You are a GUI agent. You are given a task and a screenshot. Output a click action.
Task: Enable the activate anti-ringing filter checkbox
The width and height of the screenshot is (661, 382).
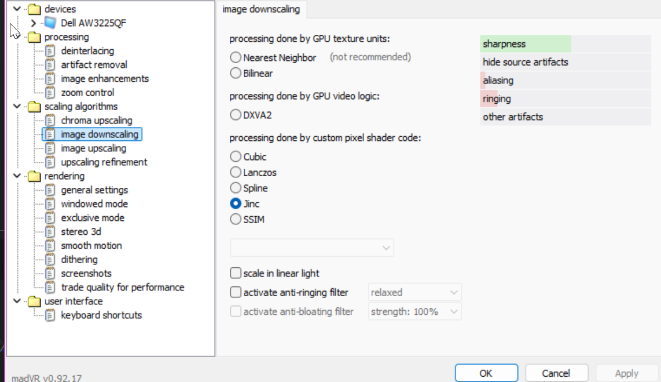pyautogui.click(x=236, y=292)
